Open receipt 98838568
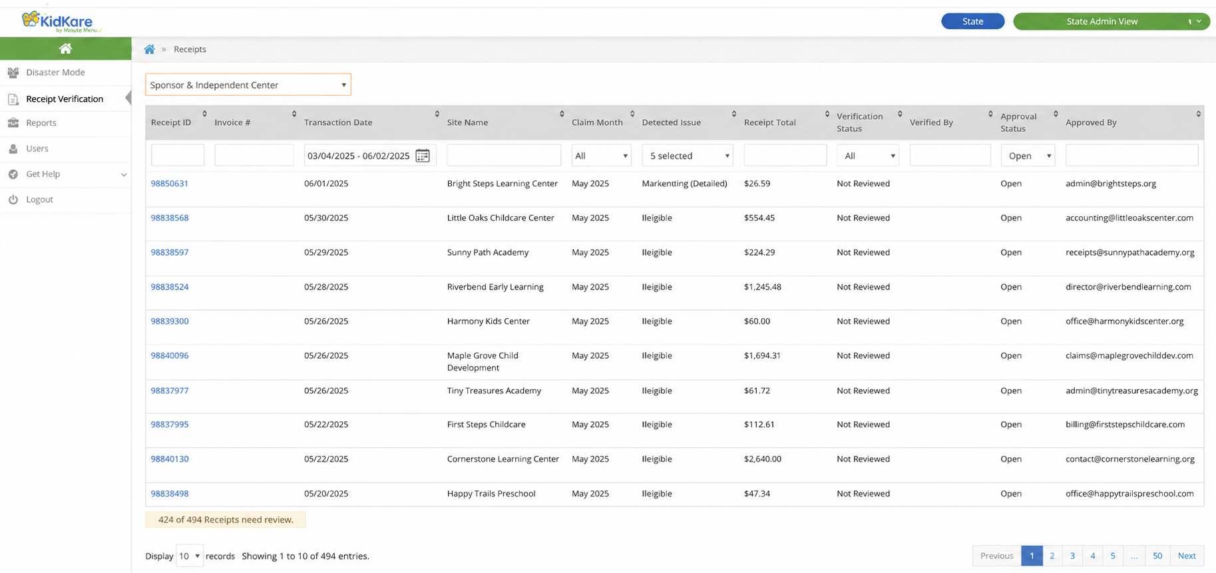Viewport: 1216px width, 573px height. point(170,218)
